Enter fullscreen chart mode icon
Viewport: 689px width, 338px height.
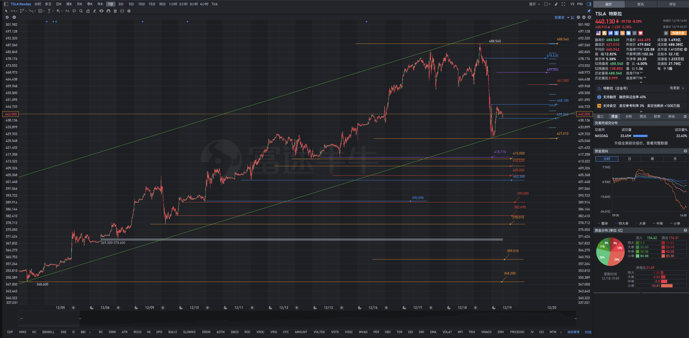tap(563, 4)
